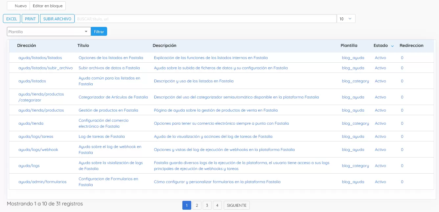
Task: Sort by the Dirección column header
Action: [27, 46]
